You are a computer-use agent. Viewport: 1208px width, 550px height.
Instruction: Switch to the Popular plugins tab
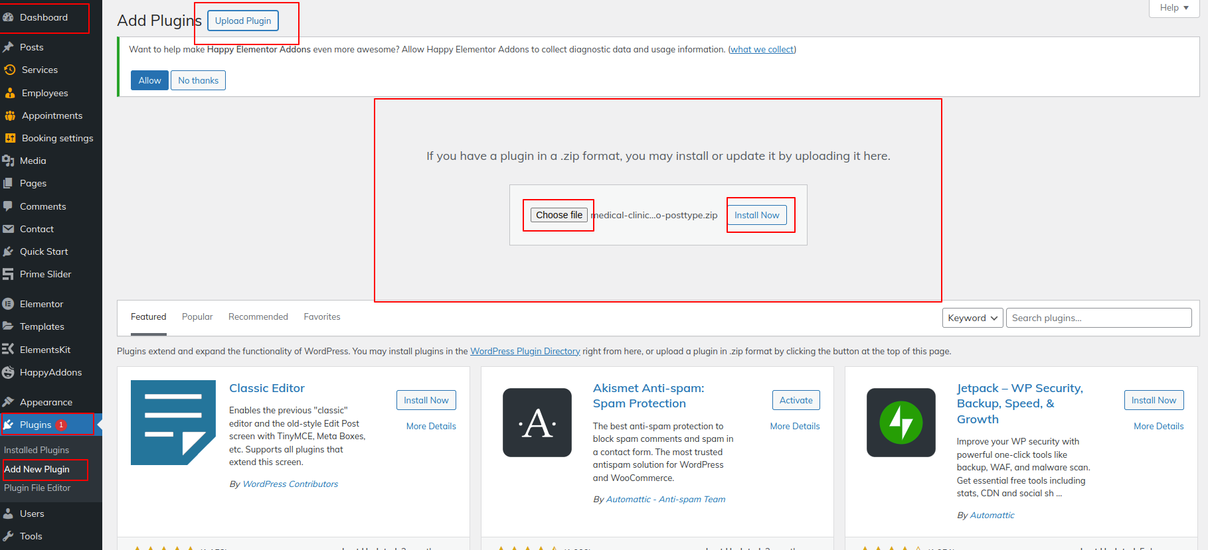point(197,317)
